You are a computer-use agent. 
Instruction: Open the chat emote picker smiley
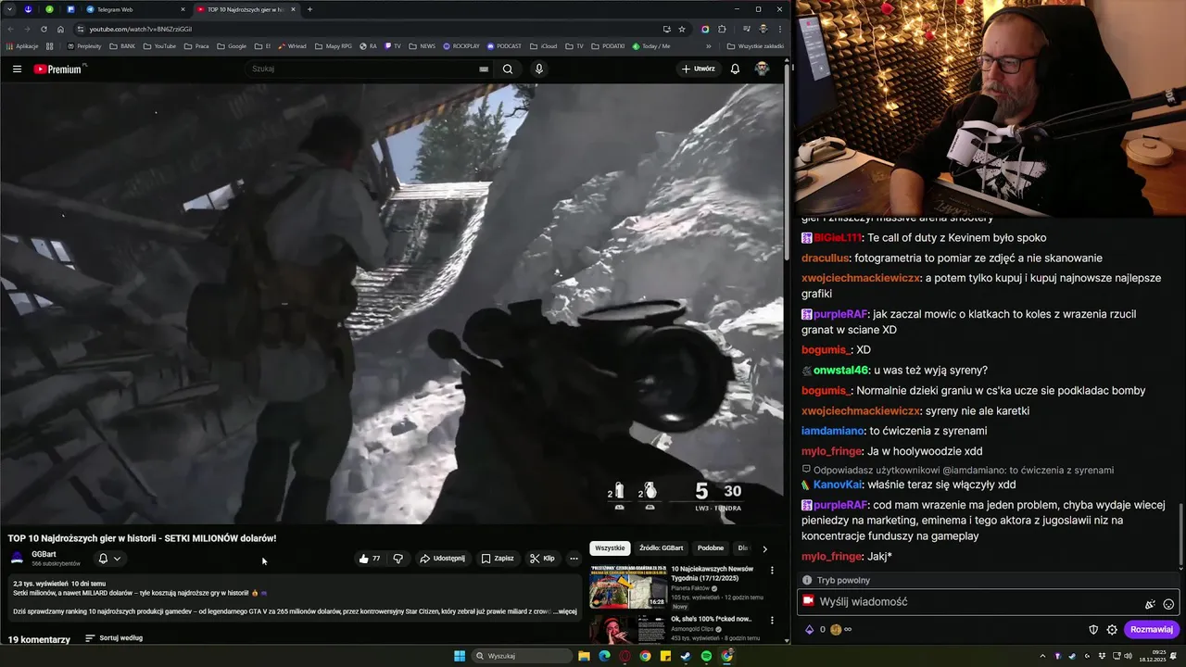[1168, 604]
